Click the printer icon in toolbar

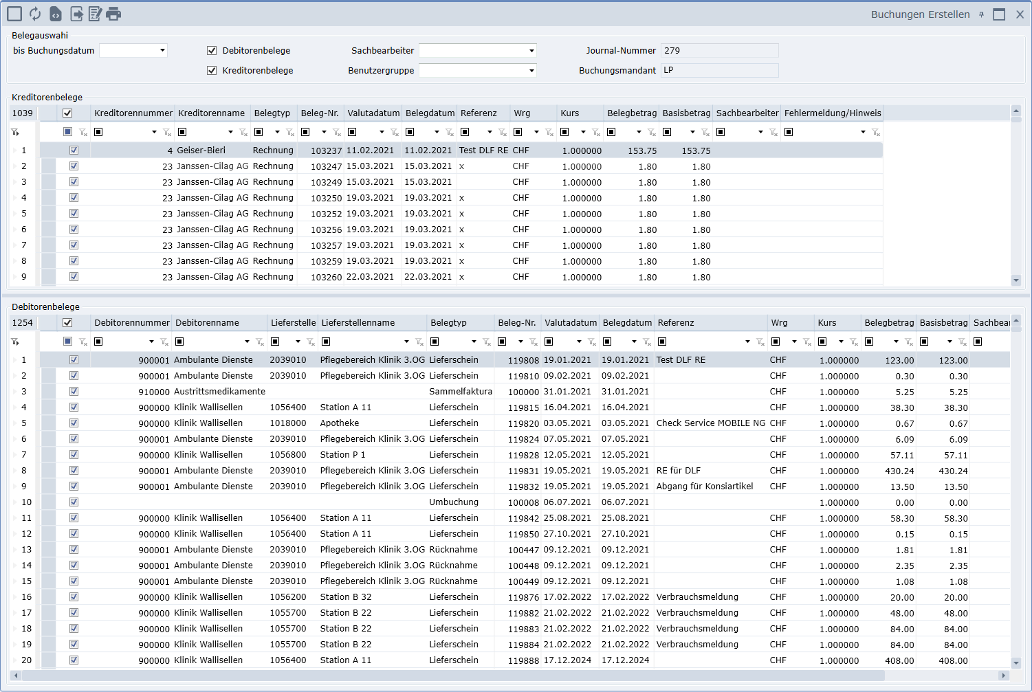click(113, 14)
